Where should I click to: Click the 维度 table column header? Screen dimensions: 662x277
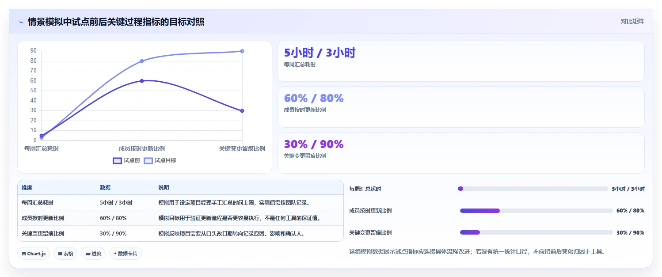(x=27, y=188)
